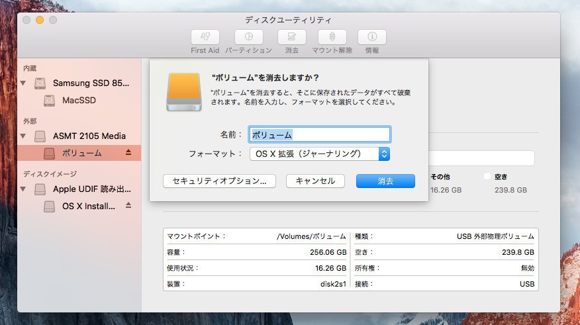The width and height of the screenshot is (580, 325).
Task: Click the 情報 toolbar icon
Action: tap(372, 37)
